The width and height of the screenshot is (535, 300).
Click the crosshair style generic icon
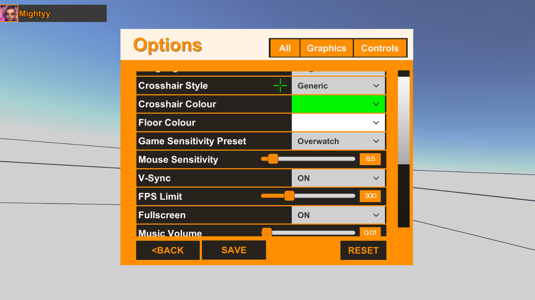coord(280,85)
